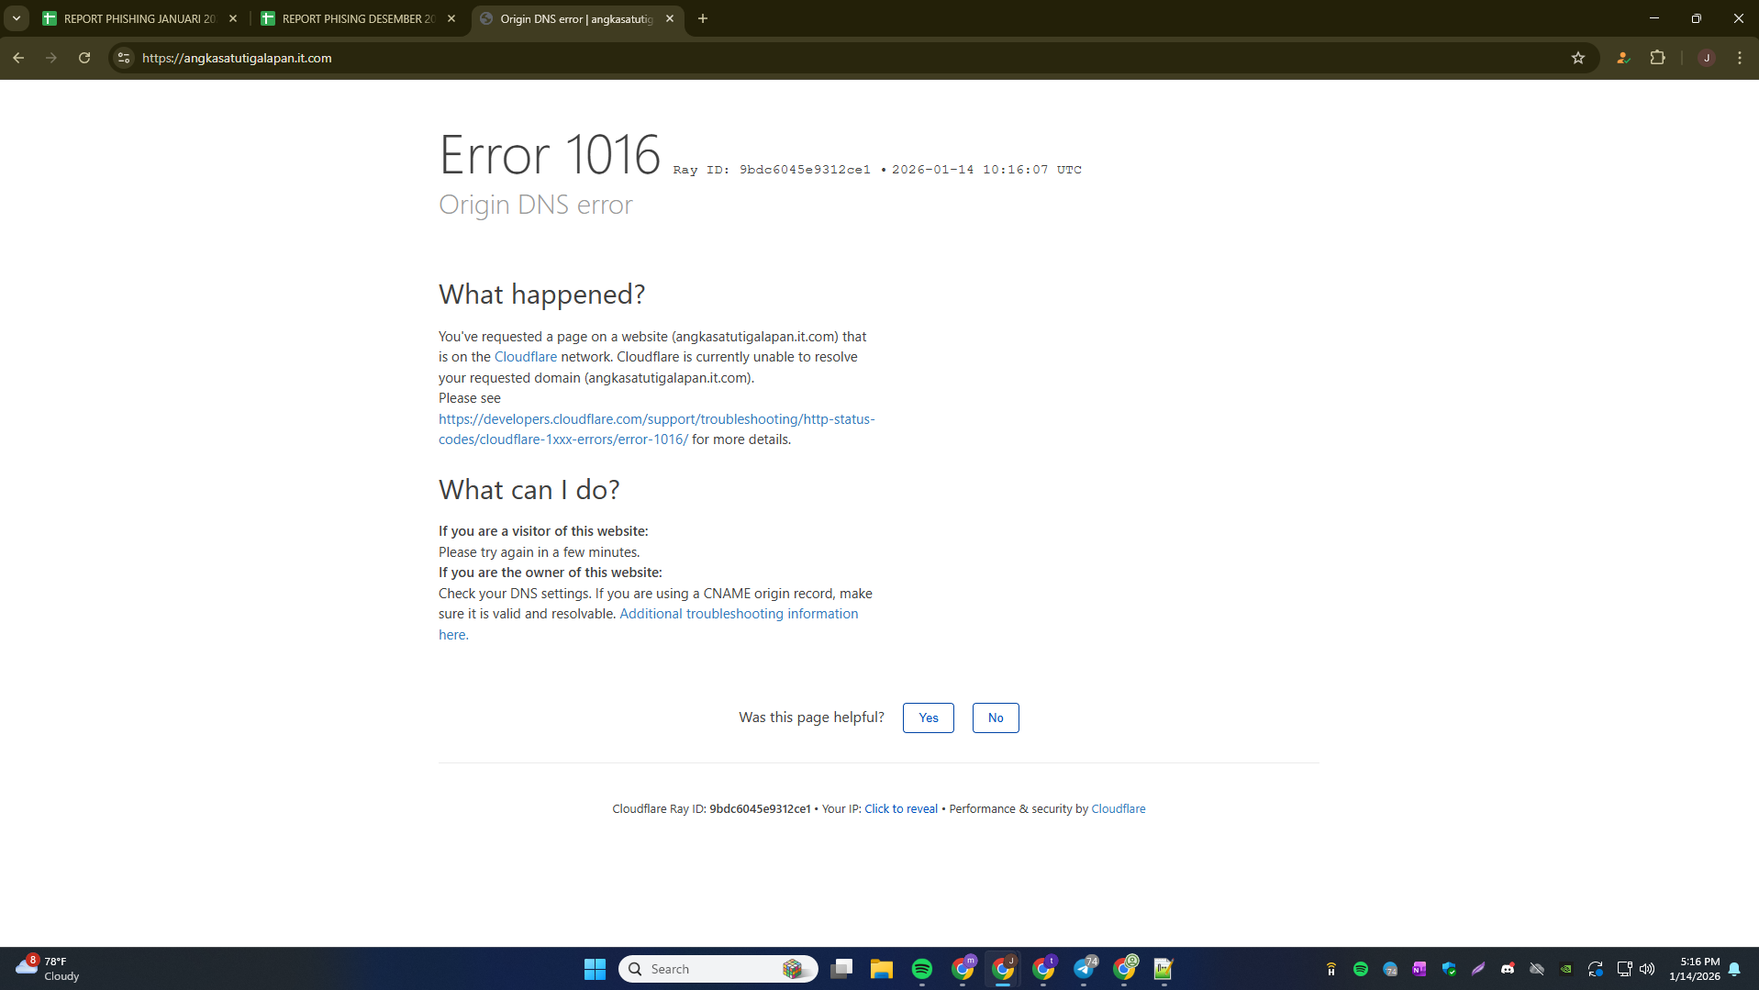Open the purple feather tray icon
1759x990 pixels.
(x=1478, y=969)
